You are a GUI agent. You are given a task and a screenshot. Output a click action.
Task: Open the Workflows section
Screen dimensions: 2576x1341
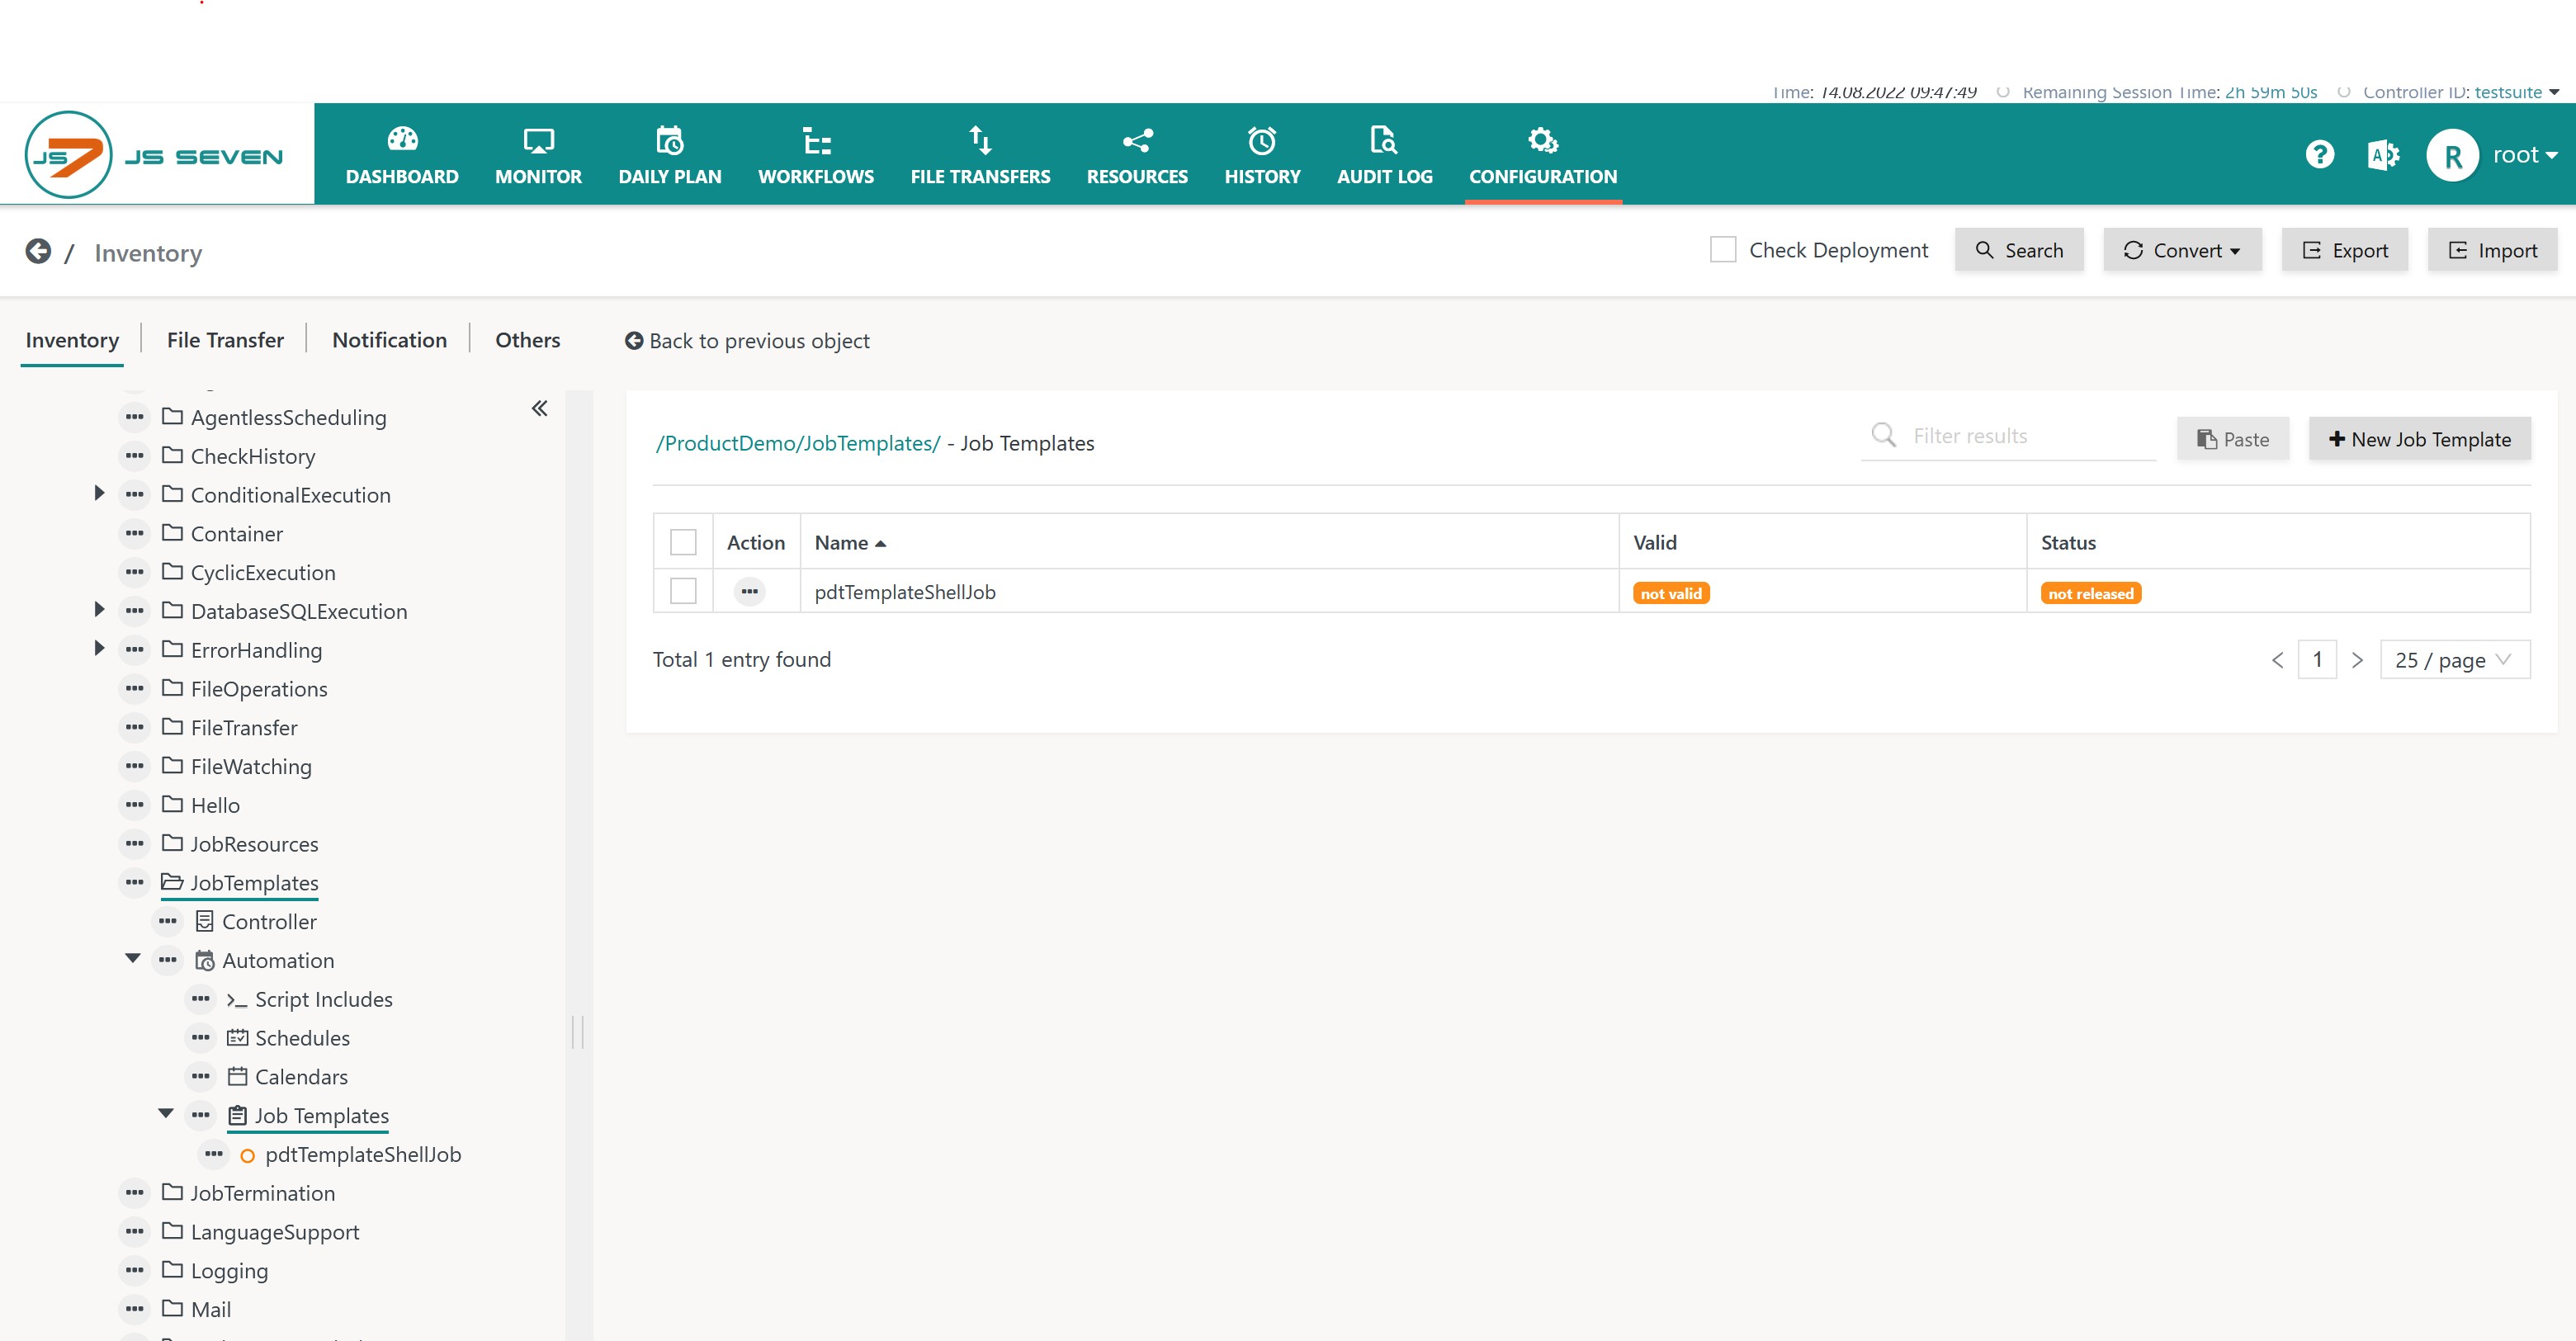(x=815, y=155)
